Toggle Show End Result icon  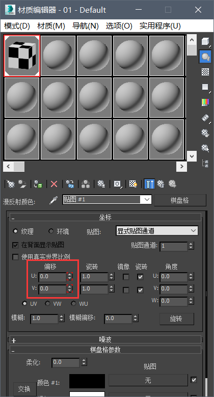click(149, 184)
